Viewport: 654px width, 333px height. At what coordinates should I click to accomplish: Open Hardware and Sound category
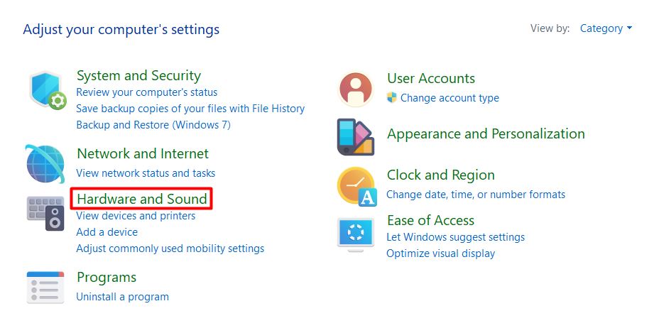[142, 199]
